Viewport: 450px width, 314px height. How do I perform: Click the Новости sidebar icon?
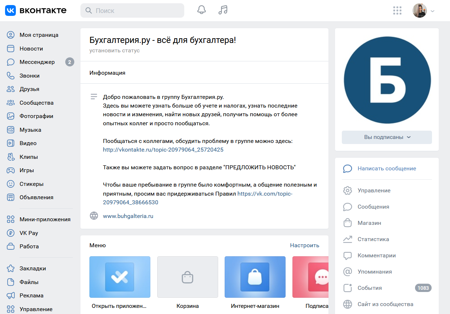click(x=11, y=49)
